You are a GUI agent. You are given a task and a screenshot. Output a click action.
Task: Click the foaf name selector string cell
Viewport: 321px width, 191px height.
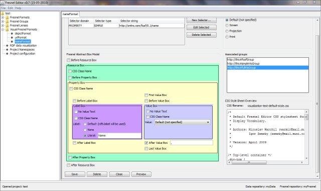coord(151,26)
